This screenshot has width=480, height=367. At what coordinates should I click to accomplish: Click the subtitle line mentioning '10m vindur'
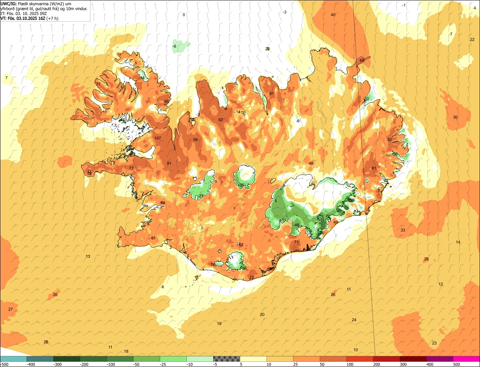(44, 9)
